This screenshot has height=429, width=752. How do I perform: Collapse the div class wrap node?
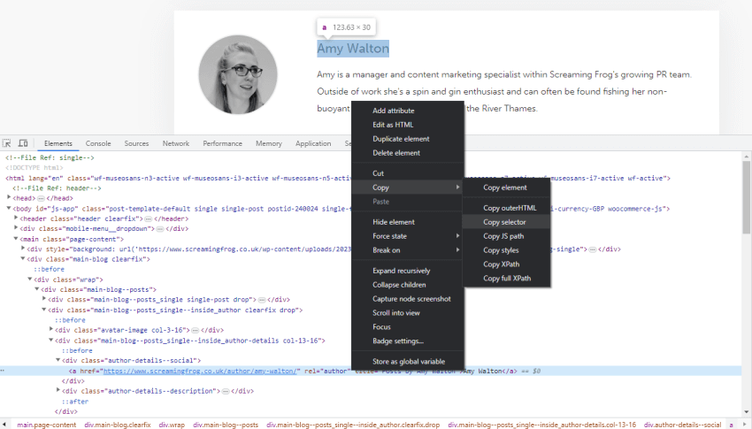click(30, 279)
